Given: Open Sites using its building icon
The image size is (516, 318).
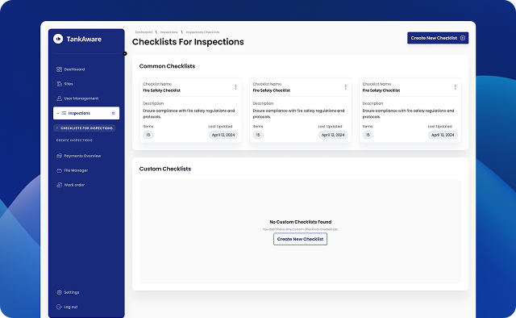Looking at the screenshot, I should coord(59,84).
